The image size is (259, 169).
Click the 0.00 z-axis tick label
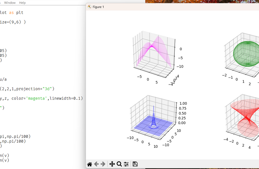pyautogui.click(x=182, y=123)
